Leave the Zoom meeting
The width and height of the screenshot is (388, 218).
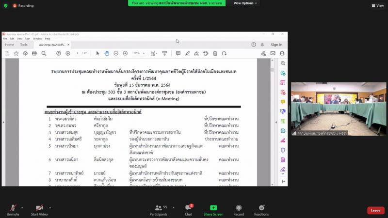375,210
